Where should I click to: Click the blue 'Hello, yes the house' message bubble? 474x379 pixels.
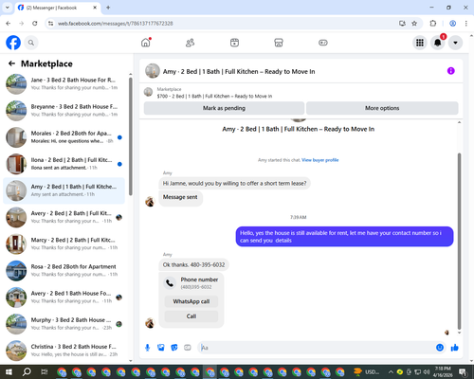(x=344, y=237)
